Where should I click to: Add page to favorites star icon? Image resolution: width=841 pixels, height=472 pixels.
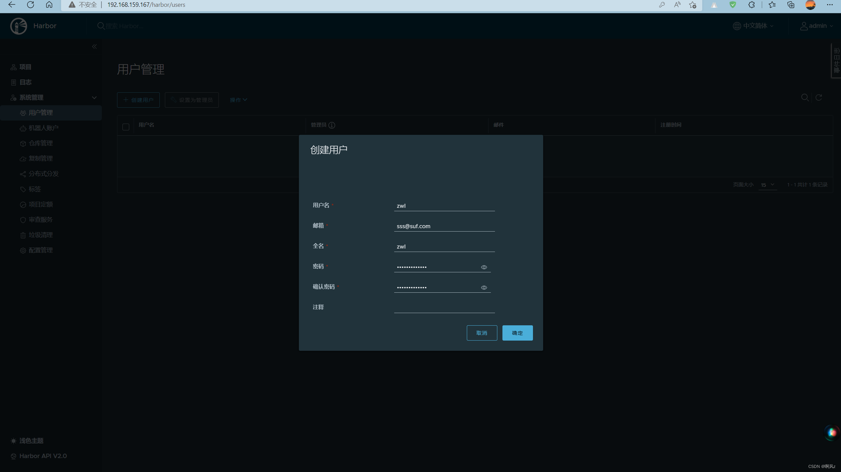[693, 5]
